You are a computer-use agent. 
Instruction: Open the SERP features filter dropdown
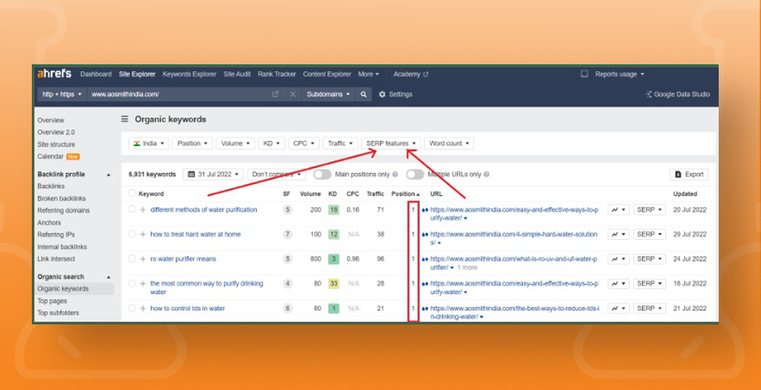(391, 144)
